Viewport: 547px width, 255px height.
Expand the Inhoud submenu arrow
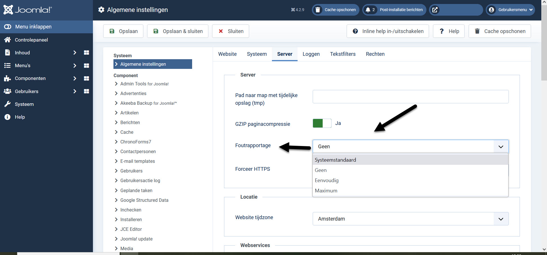75,53
